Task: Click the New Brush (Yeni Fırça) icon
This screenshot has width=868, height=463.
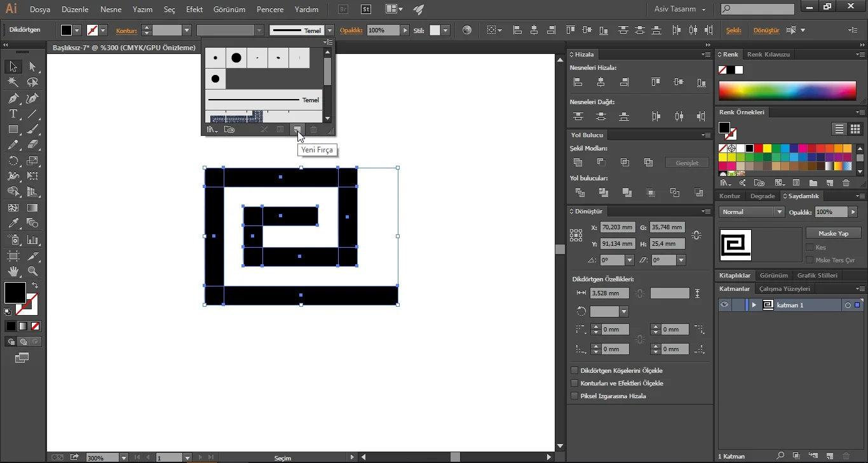Action: [297, 130]
